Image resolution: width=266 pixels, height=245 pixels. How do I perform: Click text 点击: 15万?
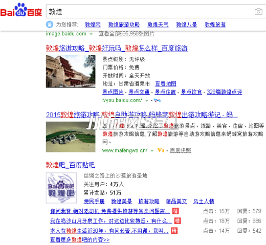(x=216, y=211)
